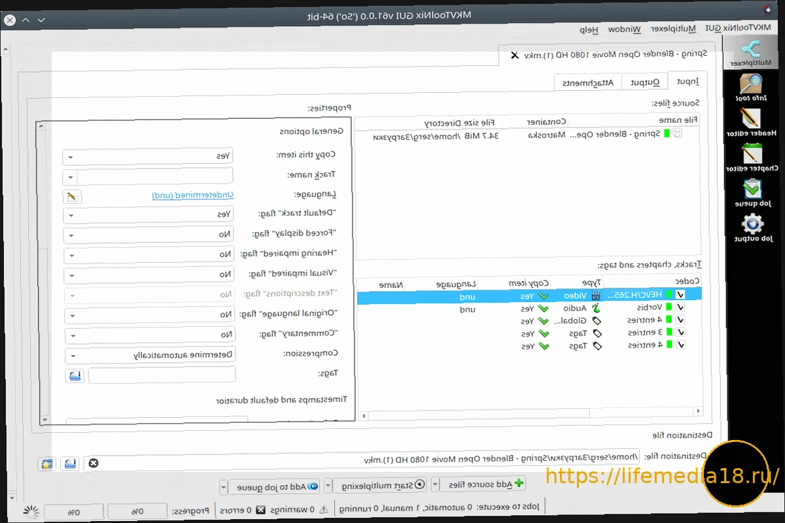Toggle the Vorbis audio track checkbox

pyautogui.click(x=681, y=308)
